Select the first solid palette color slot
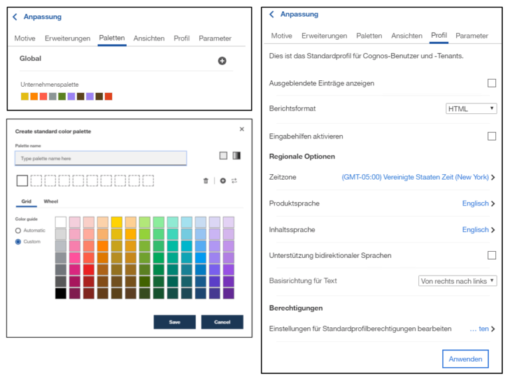 pos(22,180)
